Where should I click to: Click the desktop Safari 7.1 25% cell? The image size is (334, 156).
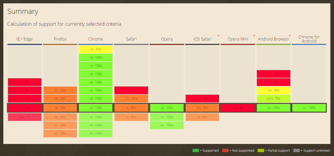click(131, 99)
